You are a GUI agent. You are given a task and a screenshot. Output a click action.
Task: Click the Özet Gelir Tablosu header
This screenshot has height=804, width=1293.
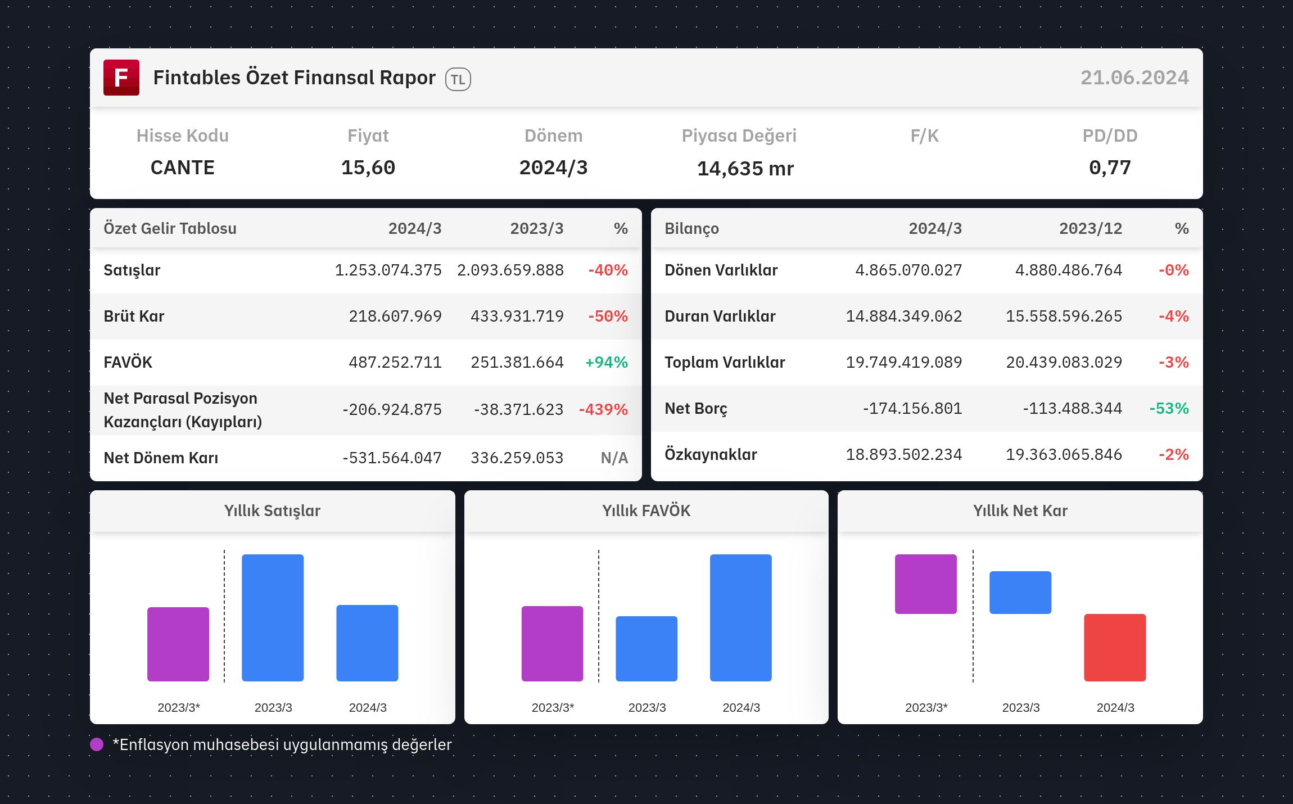click(170, 228)
